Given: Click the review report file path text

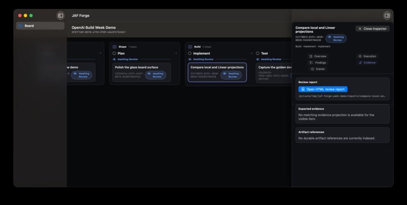Looking at the screenshot, I should click(x=342, y=96).
